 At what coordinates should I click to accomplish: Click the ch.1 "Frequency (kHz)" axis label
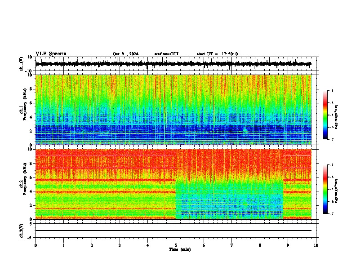pos(25,105)
